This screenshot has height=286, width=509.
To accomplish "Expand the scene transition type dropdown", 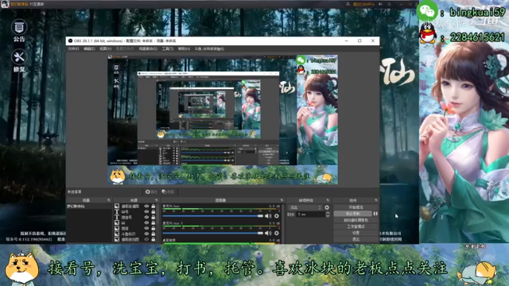I will tap(305, 207).
